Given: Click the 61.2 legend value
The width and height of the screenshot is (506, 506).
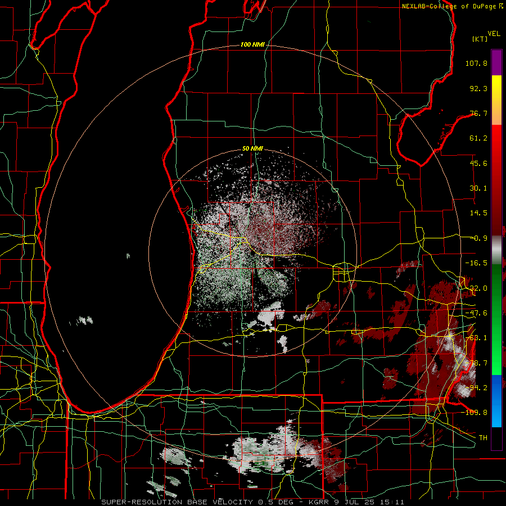Looking at the screenshot, I should click(x=478, y=138).
